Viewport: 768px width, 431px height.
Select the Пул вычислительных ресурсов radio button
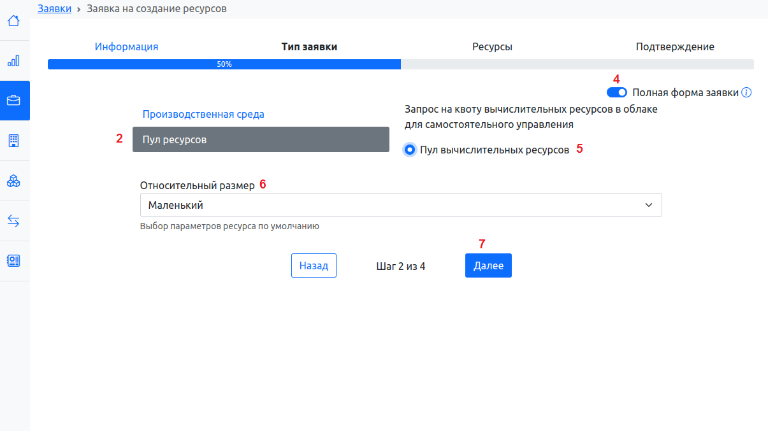pos(409,150)
